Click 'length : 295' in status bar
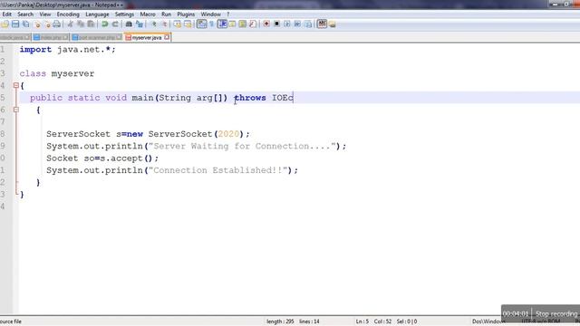The height and width of the screenshot is (326, 580). [280, 321]
